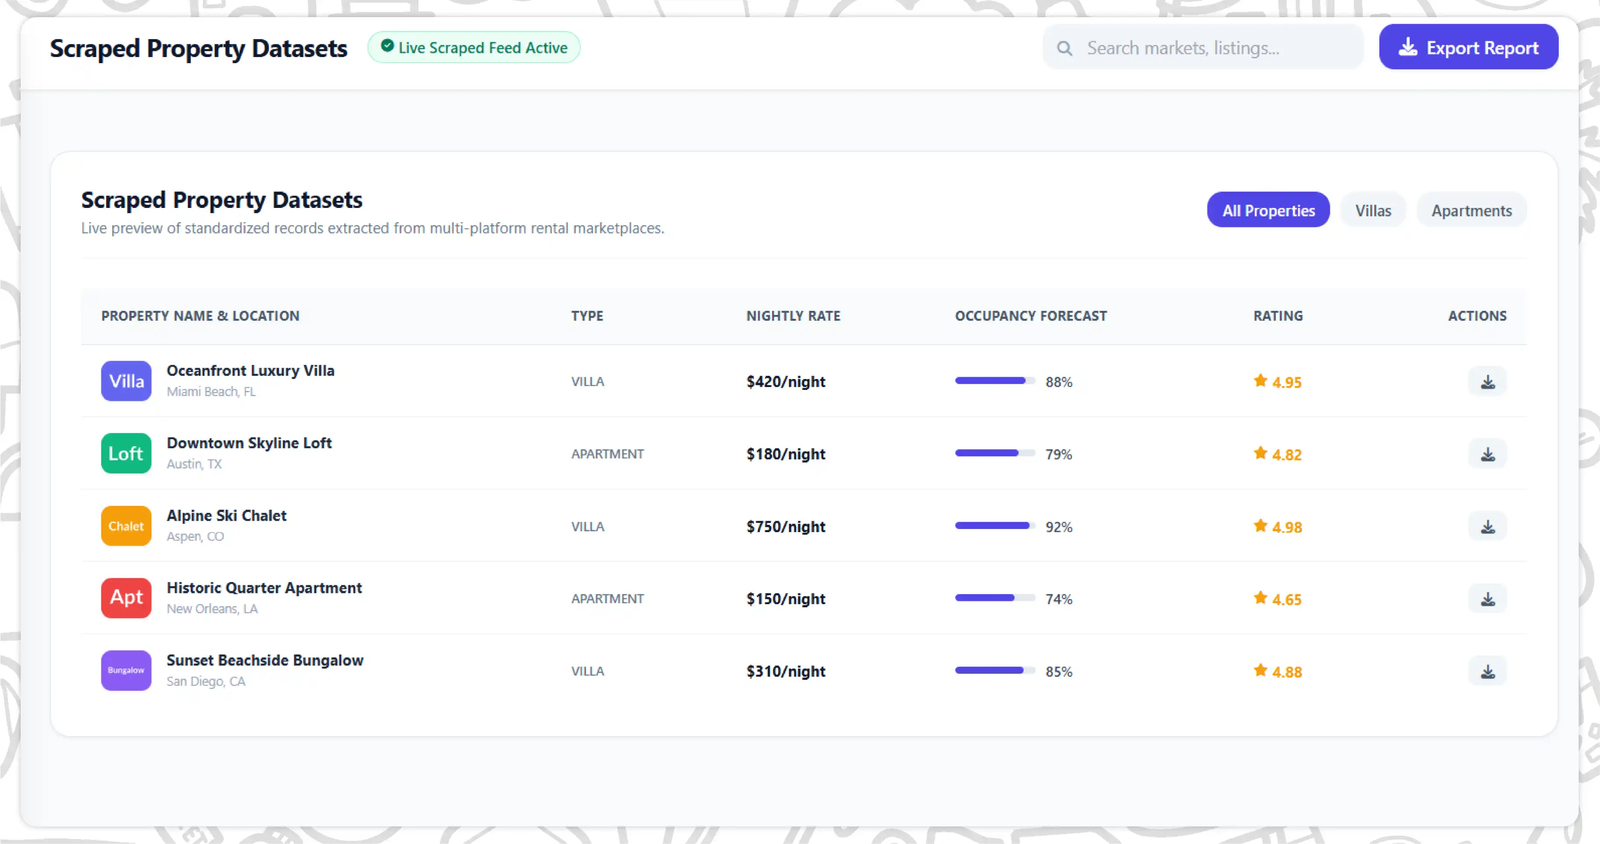Viewport: 1600px width, 844px height.
Task: Click the 92% occupancy progress bar
Action: (x=994, y=526)
